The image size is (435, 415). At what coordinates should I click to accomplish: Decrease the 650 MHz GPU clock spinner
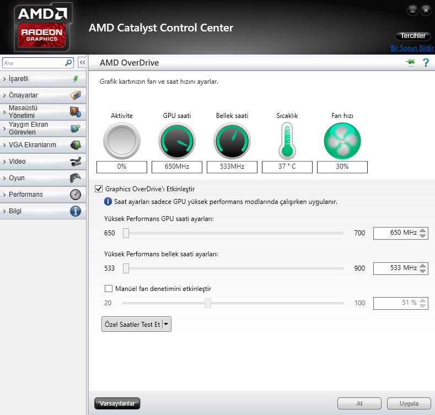(422, 235)
